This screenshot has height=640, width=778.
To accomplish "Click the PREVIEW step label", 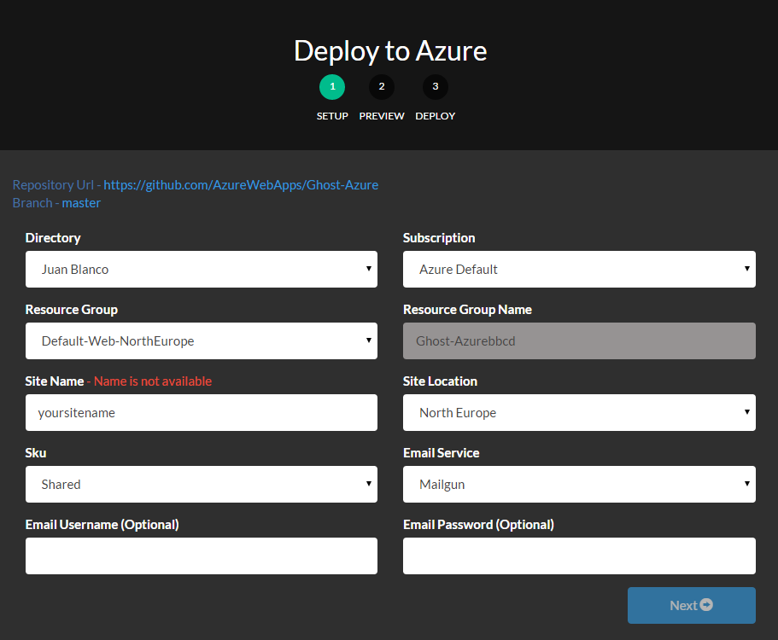I will pos(382,116).
